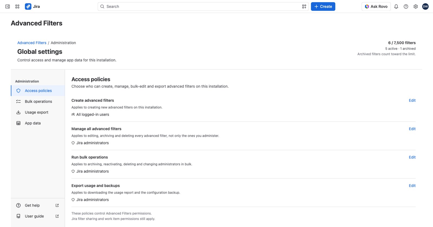Screen dimensions: 433x227
Task: Click the Create button
Action: tap(323, 6)
